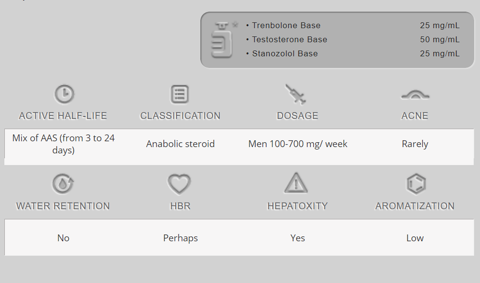Click the warning triangle hepatotoxicity icon

[296, 183]
